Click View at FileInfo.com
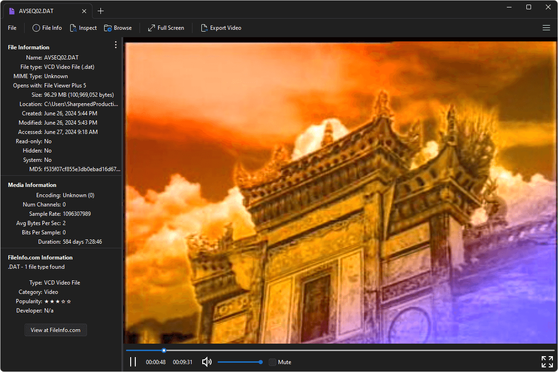 point(55,330)
